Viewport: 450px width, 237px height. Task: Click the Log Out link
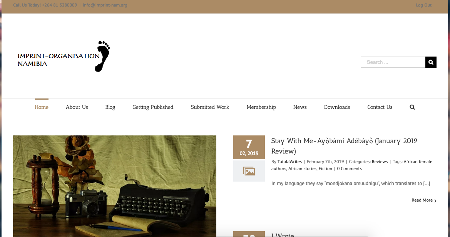point(423,5)
